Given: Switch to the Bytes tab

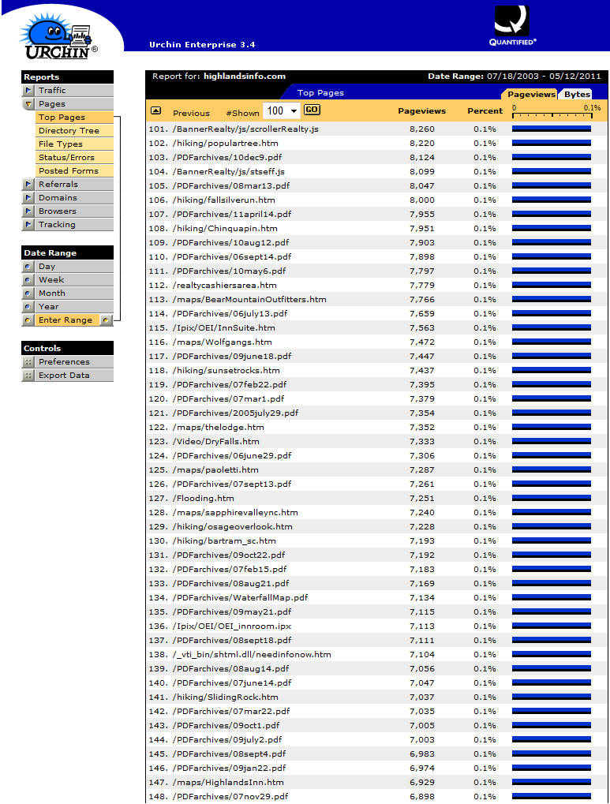Looking at the screenshot, I should click(x=577, y=95).
